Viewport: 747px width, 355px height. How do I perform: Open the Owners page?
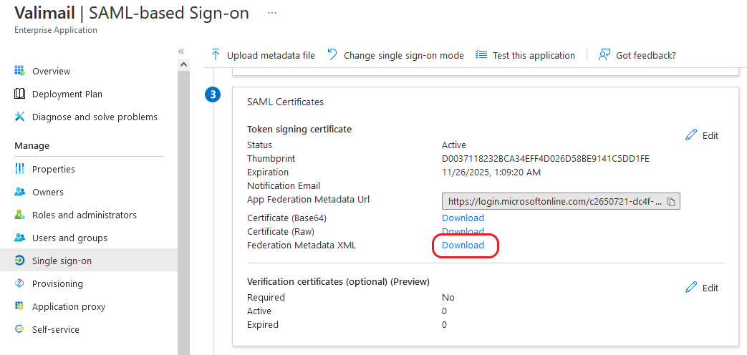(x=48, y=192)
